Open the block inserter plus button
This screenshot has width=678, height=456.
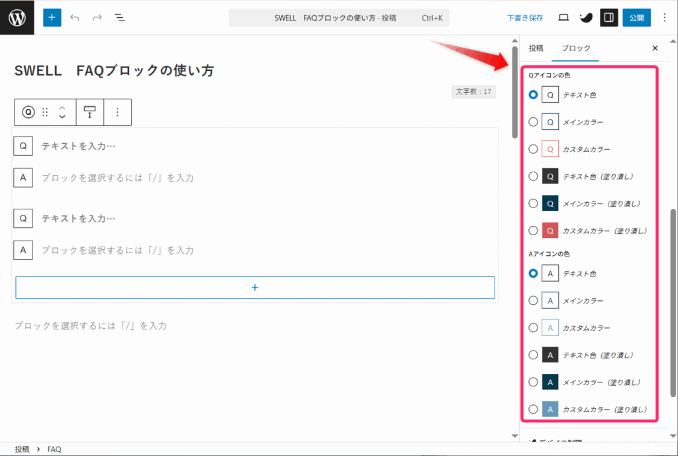click(x=52, y=18)
